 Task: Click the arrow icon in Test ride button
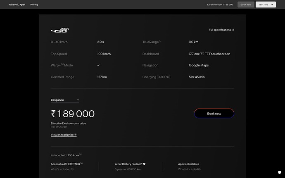[272, 5]
